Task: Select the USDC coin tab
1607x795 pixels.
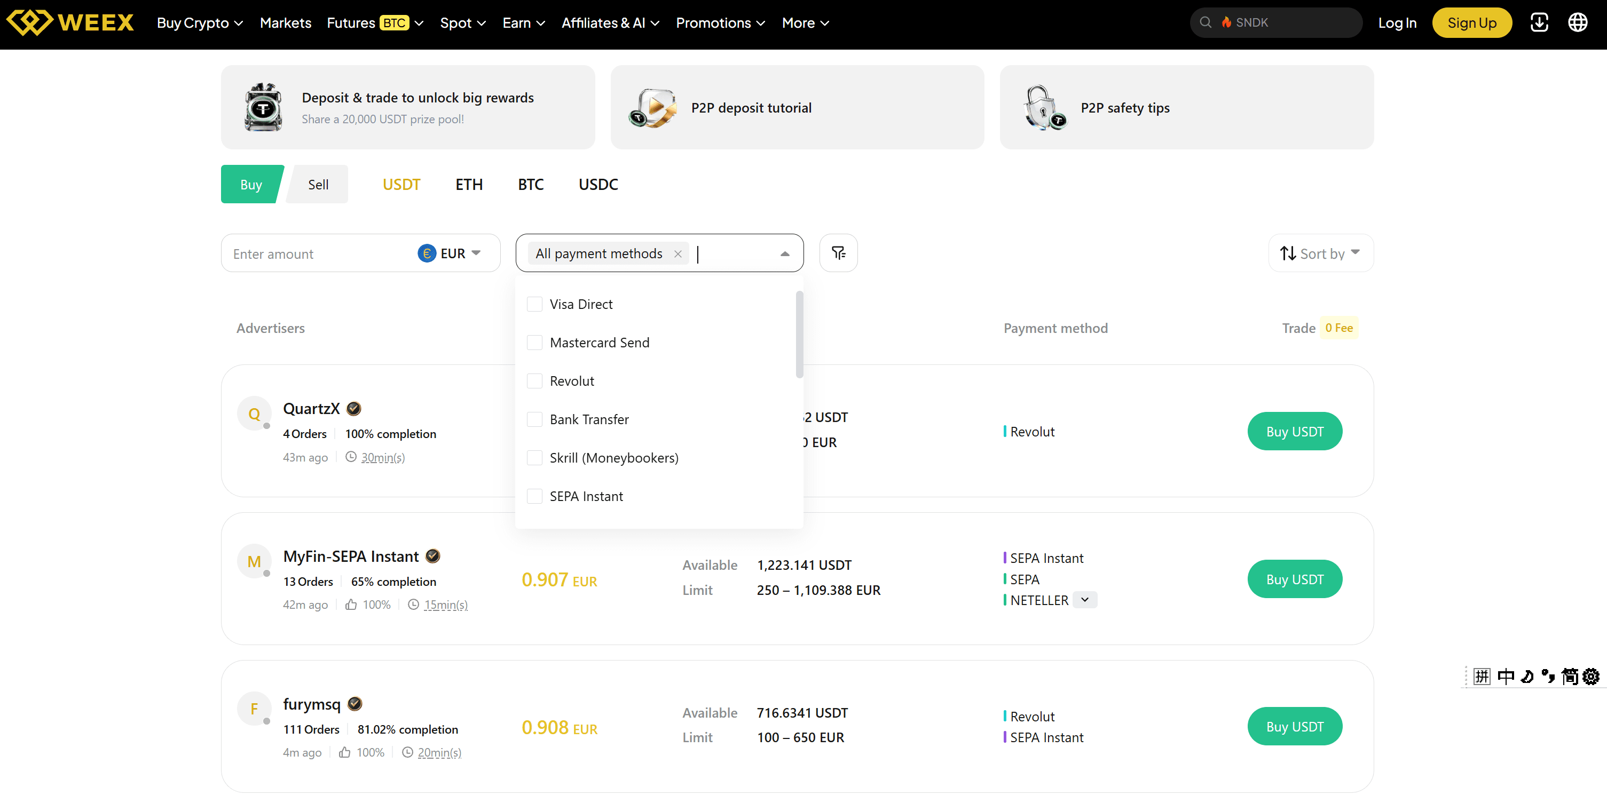Action: pos(598,184)
